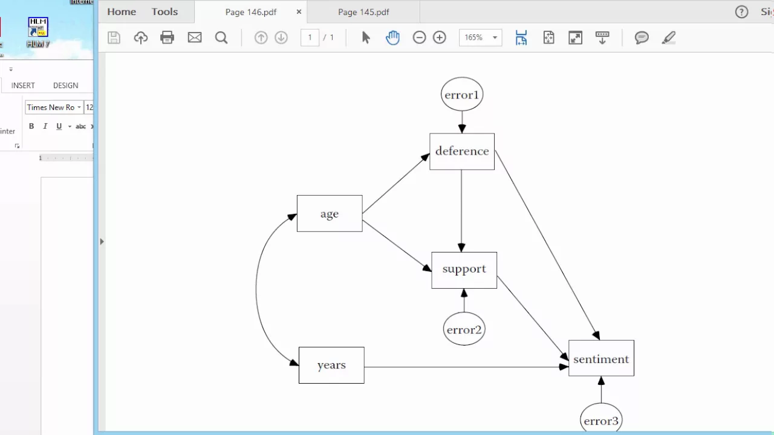Apply bold formatting in Word
Viewport: 774px width, 435px height.
click(31, 126)
